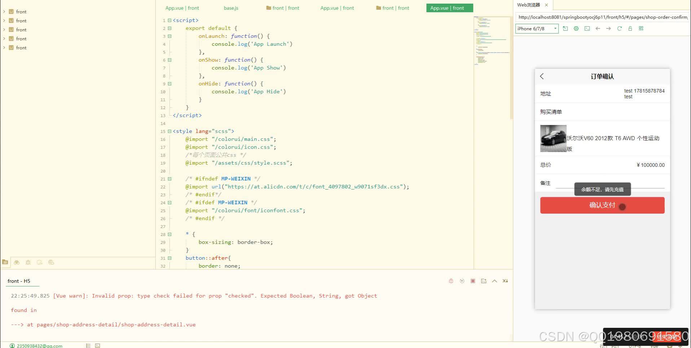Stop the running front - H5 process
The image size is (691, 348).
(473, 281)
